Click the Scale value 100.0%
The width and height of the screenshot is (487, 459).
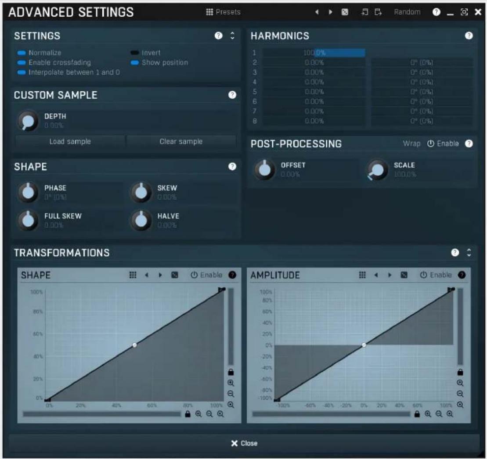point(405,174)
